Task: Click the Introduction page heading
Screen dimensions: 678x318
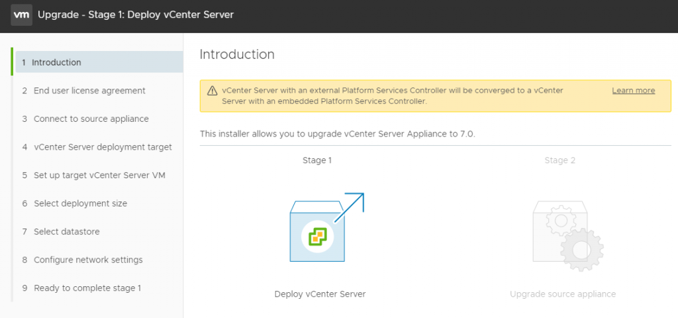Action: coord(237,54)
